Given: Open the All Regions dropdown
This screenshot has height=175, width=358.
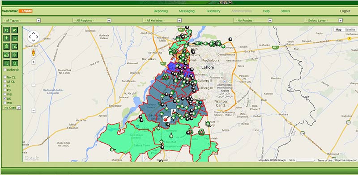Looking at the screenshot, I should coord(92,21).
